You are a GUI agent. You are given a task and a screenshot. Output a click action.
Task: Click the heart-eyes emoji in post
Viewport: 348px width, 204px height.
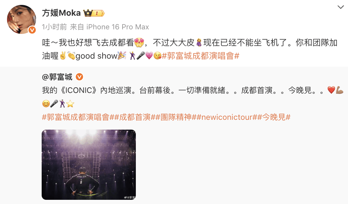pyautogui.click(x=139, y=43)
